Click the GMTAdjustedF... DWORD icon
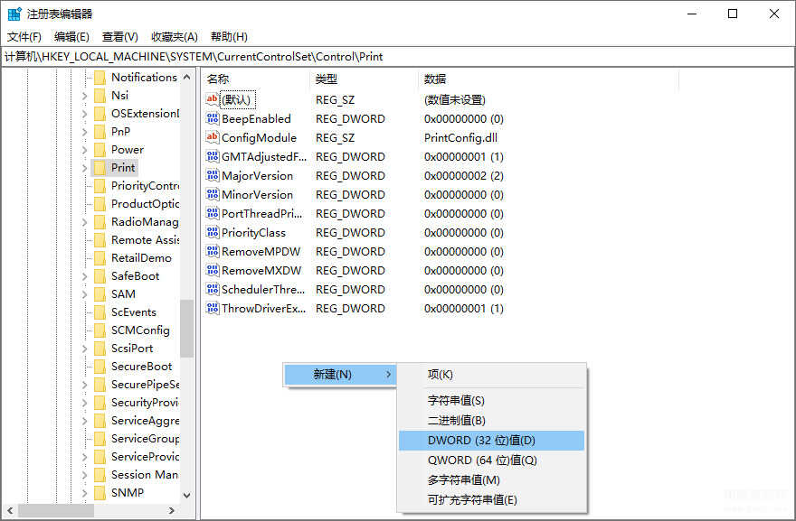The height and width of the screenshot is (521, 796). pyautogui.click(x=213, y=156)
